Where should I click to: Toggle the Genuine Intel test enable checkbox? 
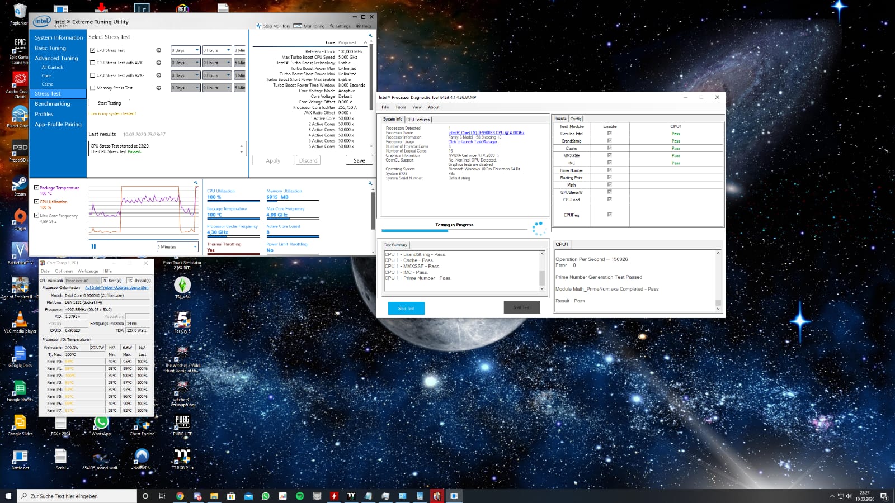coord(609,134)
